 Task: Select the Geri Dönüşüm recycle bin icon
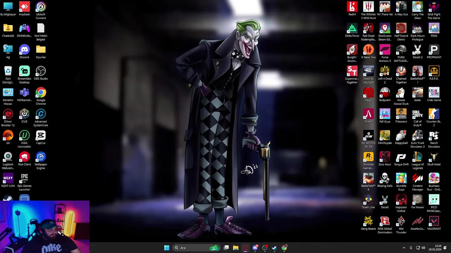(x=8, y=75)
